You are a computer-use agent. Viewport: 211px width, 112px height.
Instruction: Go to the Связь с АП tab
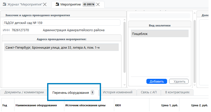[x=149, y=92]
